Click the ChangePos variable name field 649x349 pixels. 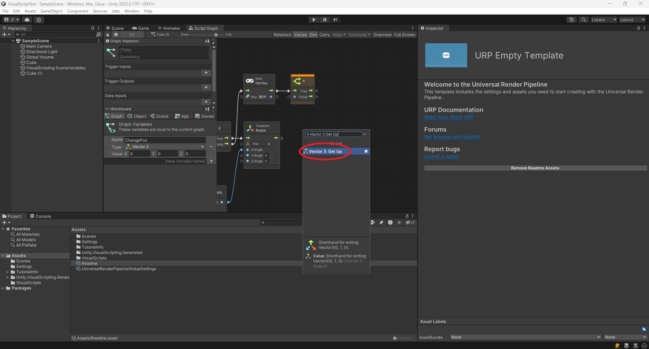[x=164, y=140]
